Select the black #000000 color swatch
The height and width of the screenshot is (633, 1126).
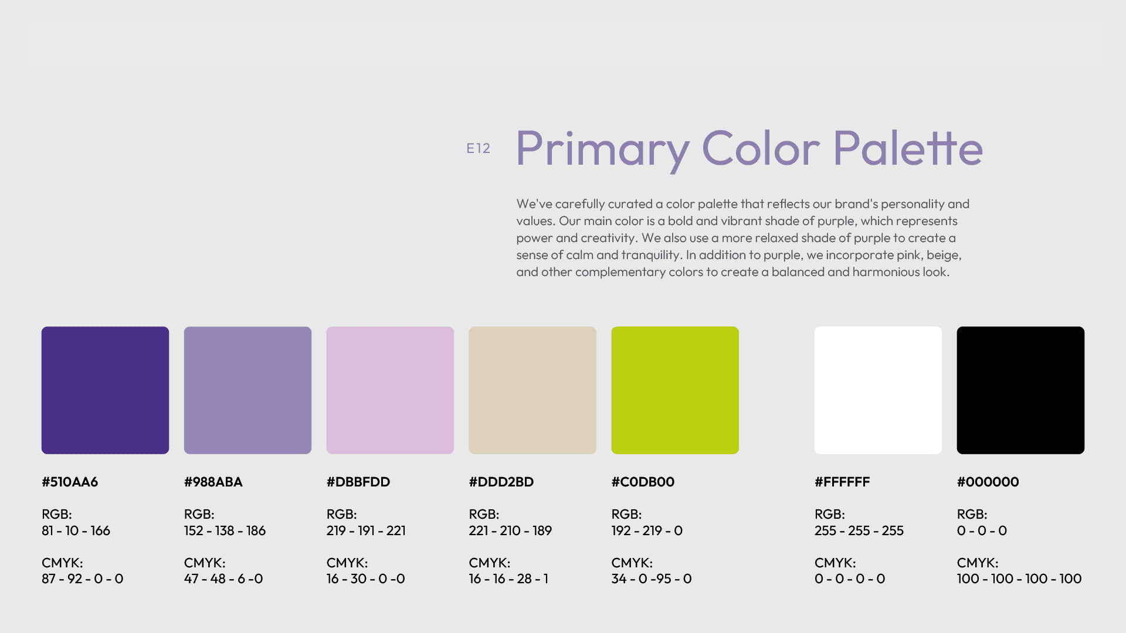tap(1020, 390)
